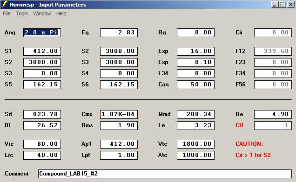Screen dimensions: 296x182
Task: Click the Cms field showing 1.07E-04
Action: pos(119,114)
